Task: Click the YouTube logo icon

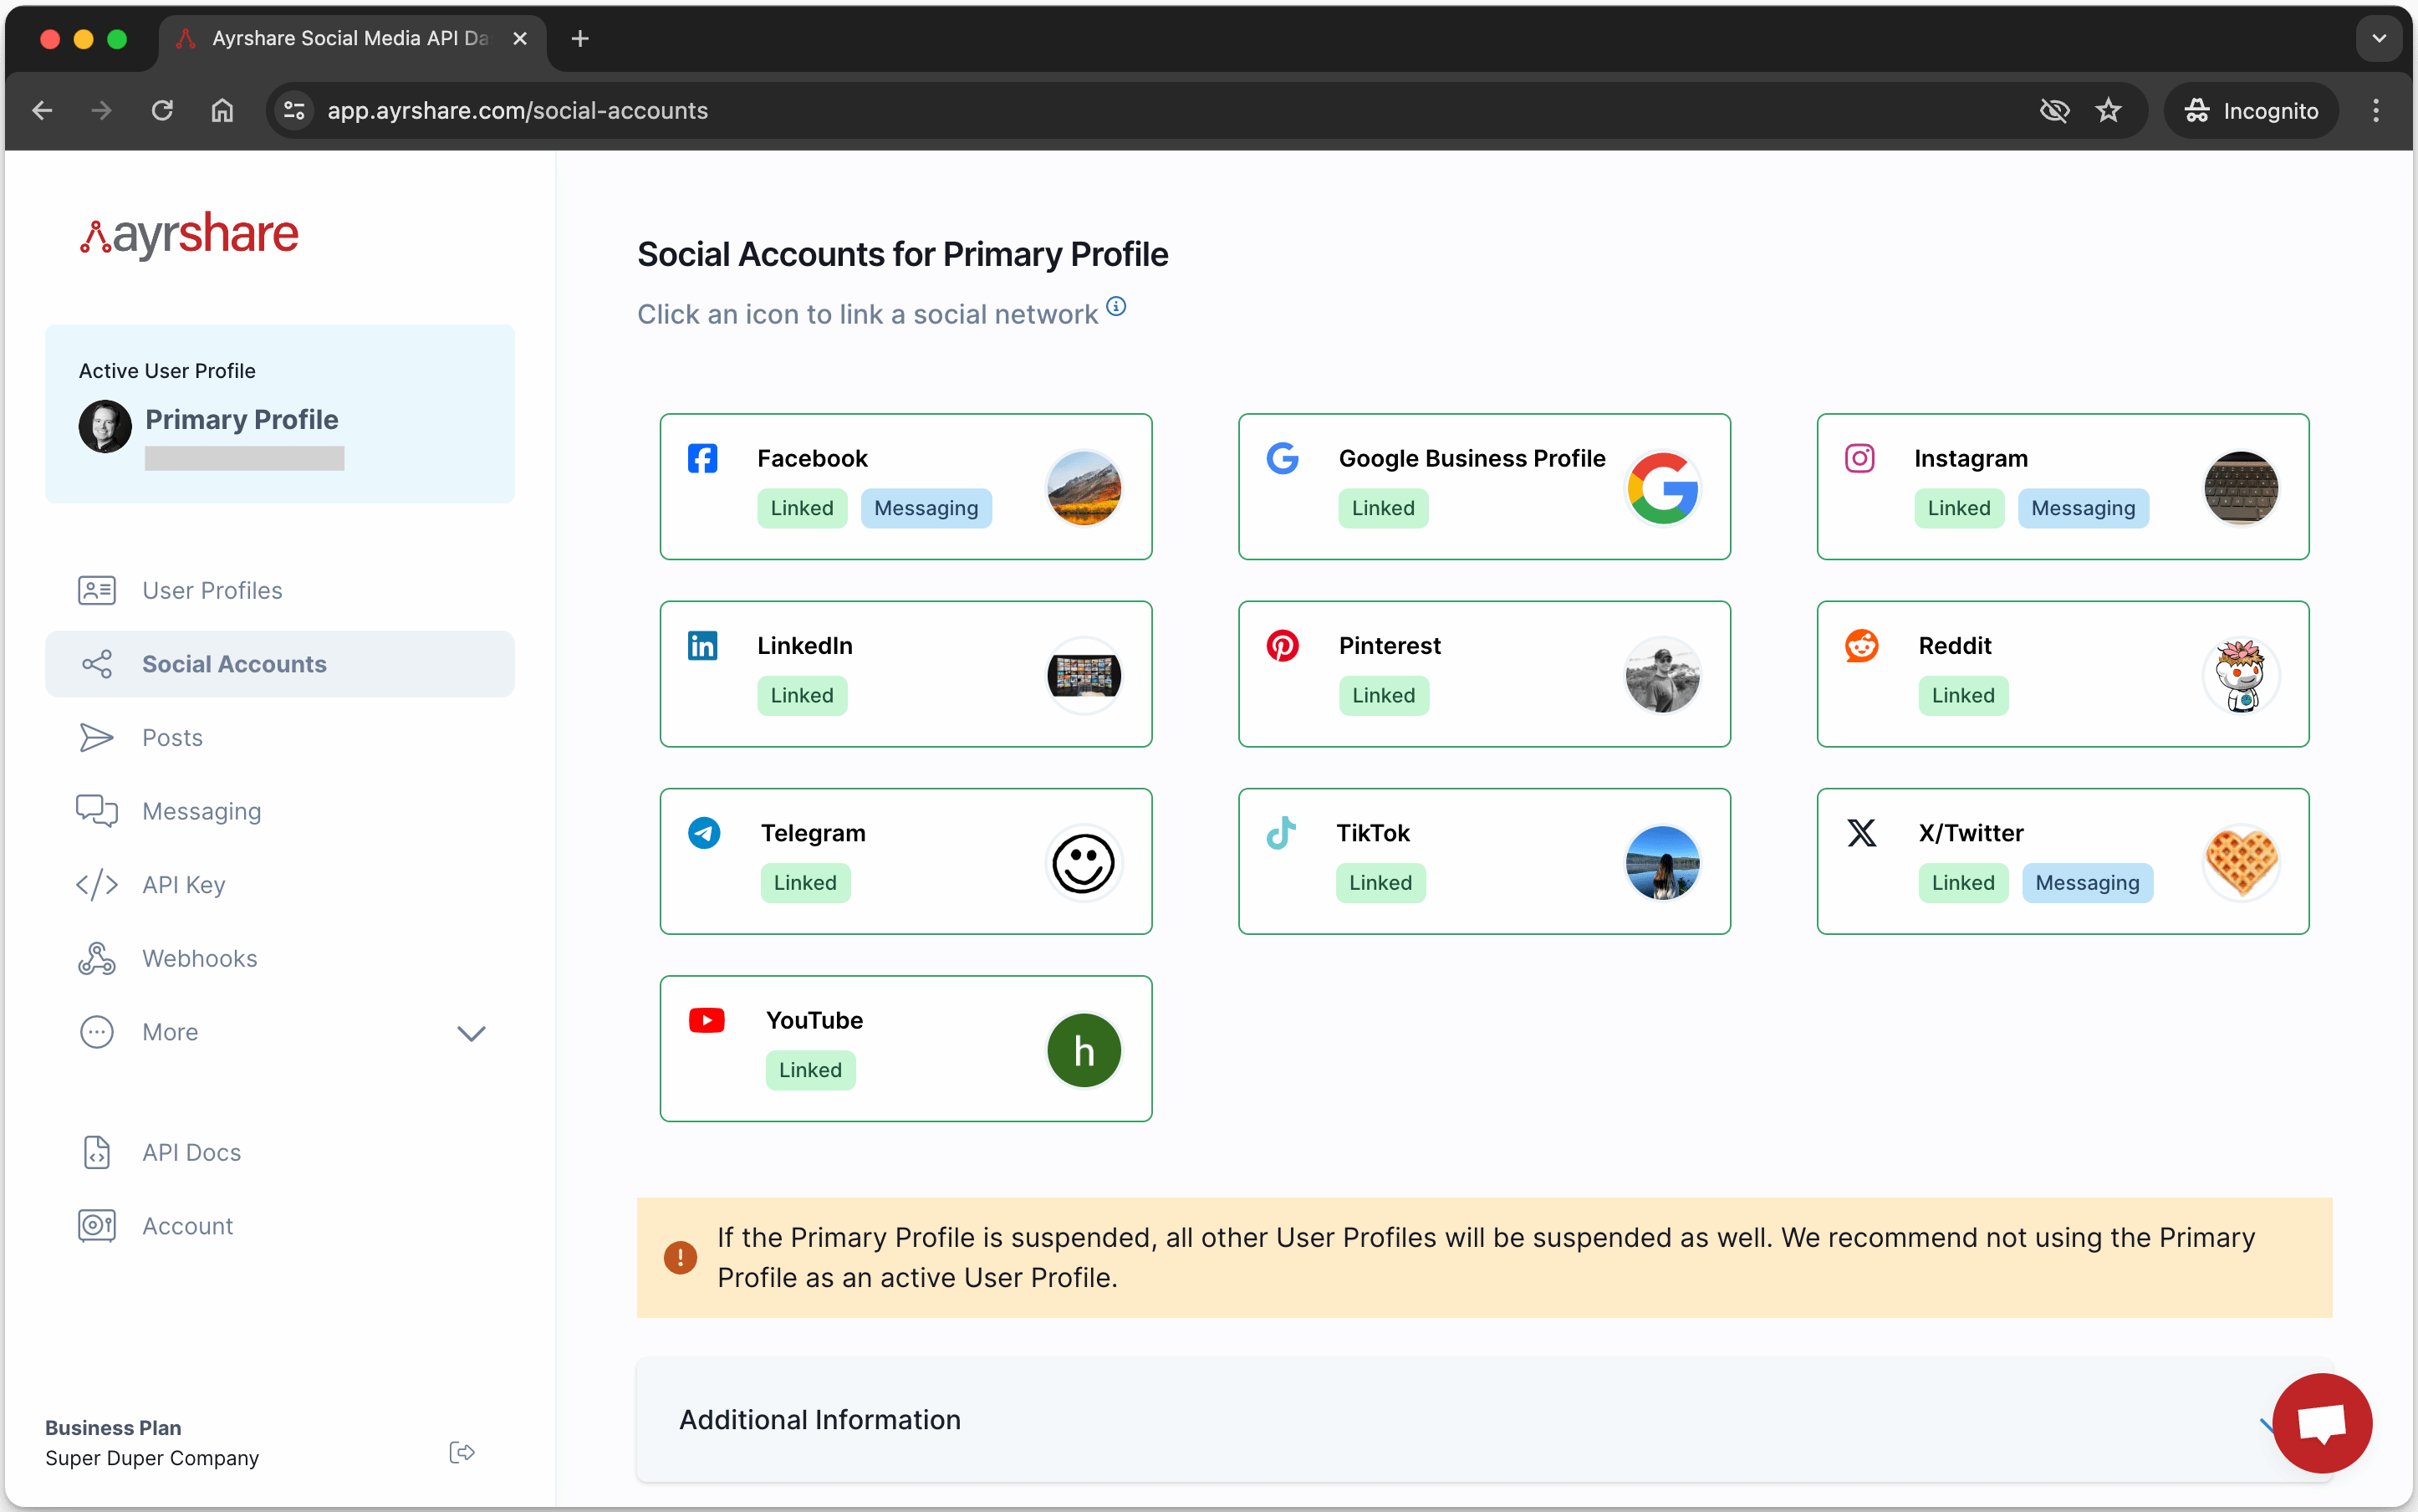Action: [707, 1019]
